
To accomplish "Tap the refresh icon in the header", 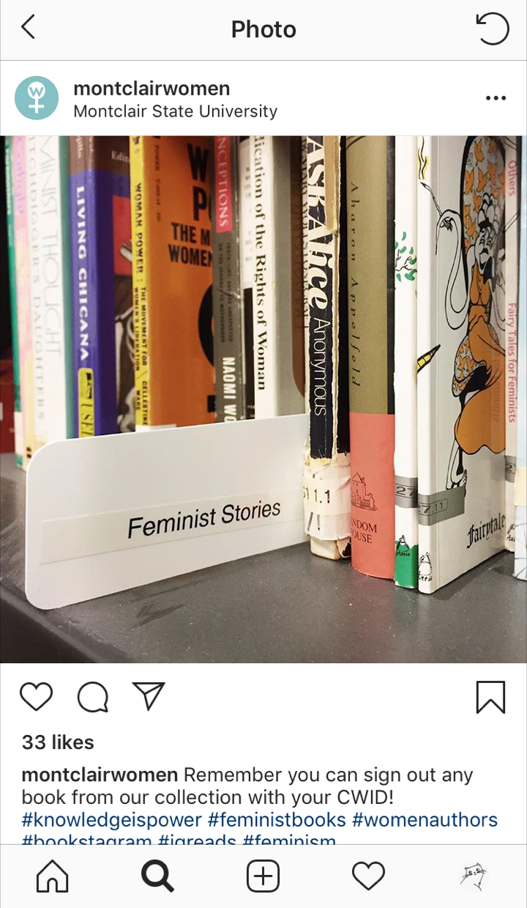I will (x=492, y=29).
